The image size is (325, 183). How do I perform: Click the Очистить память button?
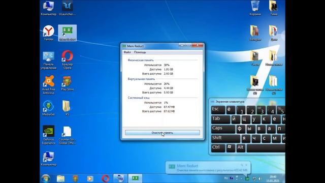(162, 133)
